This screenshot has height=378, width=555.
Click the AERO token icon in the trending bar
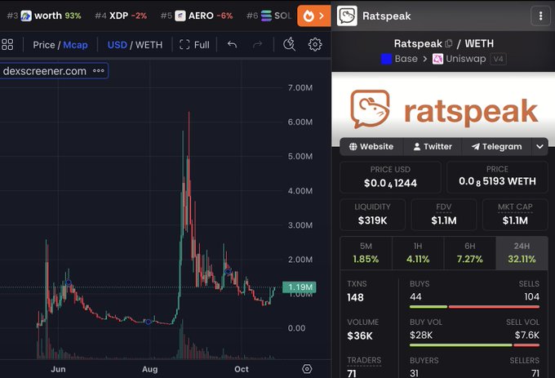coord(180,16)
